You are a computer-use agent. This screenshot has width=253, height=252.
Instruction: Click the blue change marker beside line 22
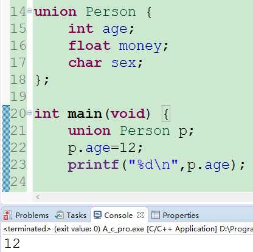[6, 148]
